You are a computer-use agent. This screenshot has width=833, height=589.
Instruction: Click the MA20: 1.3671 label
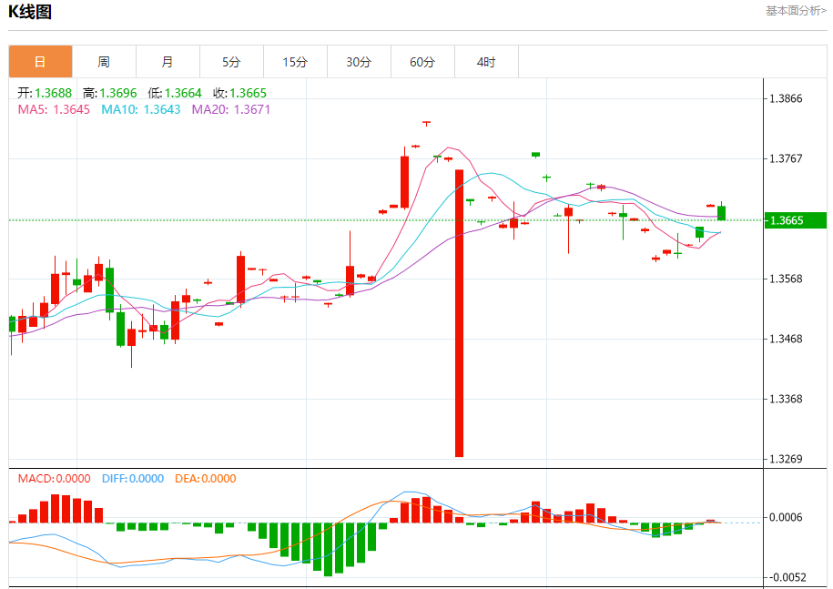231,109
